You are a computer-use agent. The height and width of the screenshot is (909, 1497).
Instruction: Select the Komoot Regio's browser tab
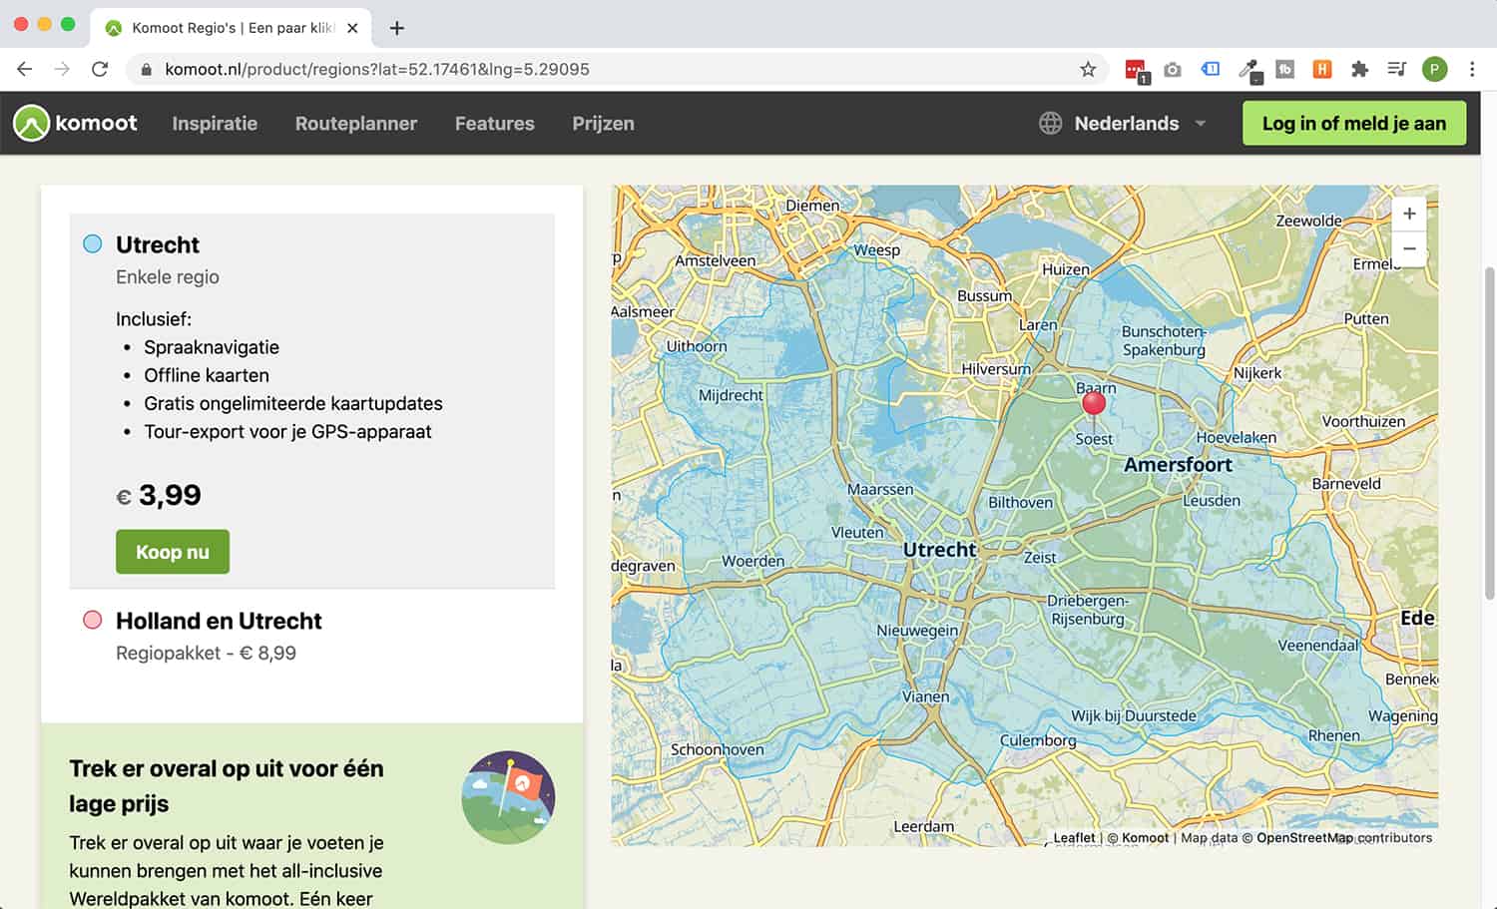(x=232, y=28)
